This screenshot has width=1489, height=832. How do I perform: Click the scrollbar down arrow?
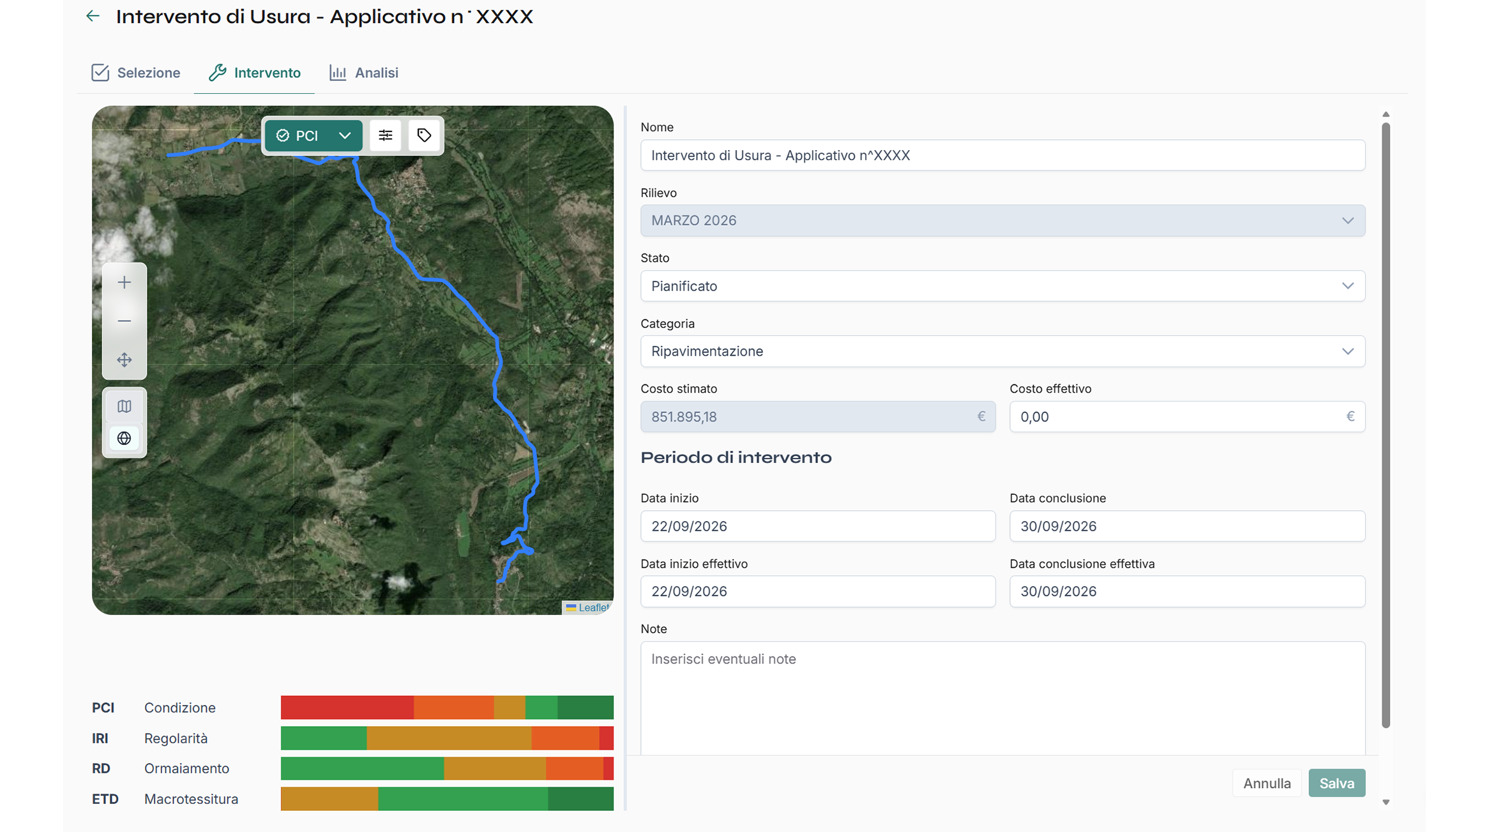click(1386, 802)
